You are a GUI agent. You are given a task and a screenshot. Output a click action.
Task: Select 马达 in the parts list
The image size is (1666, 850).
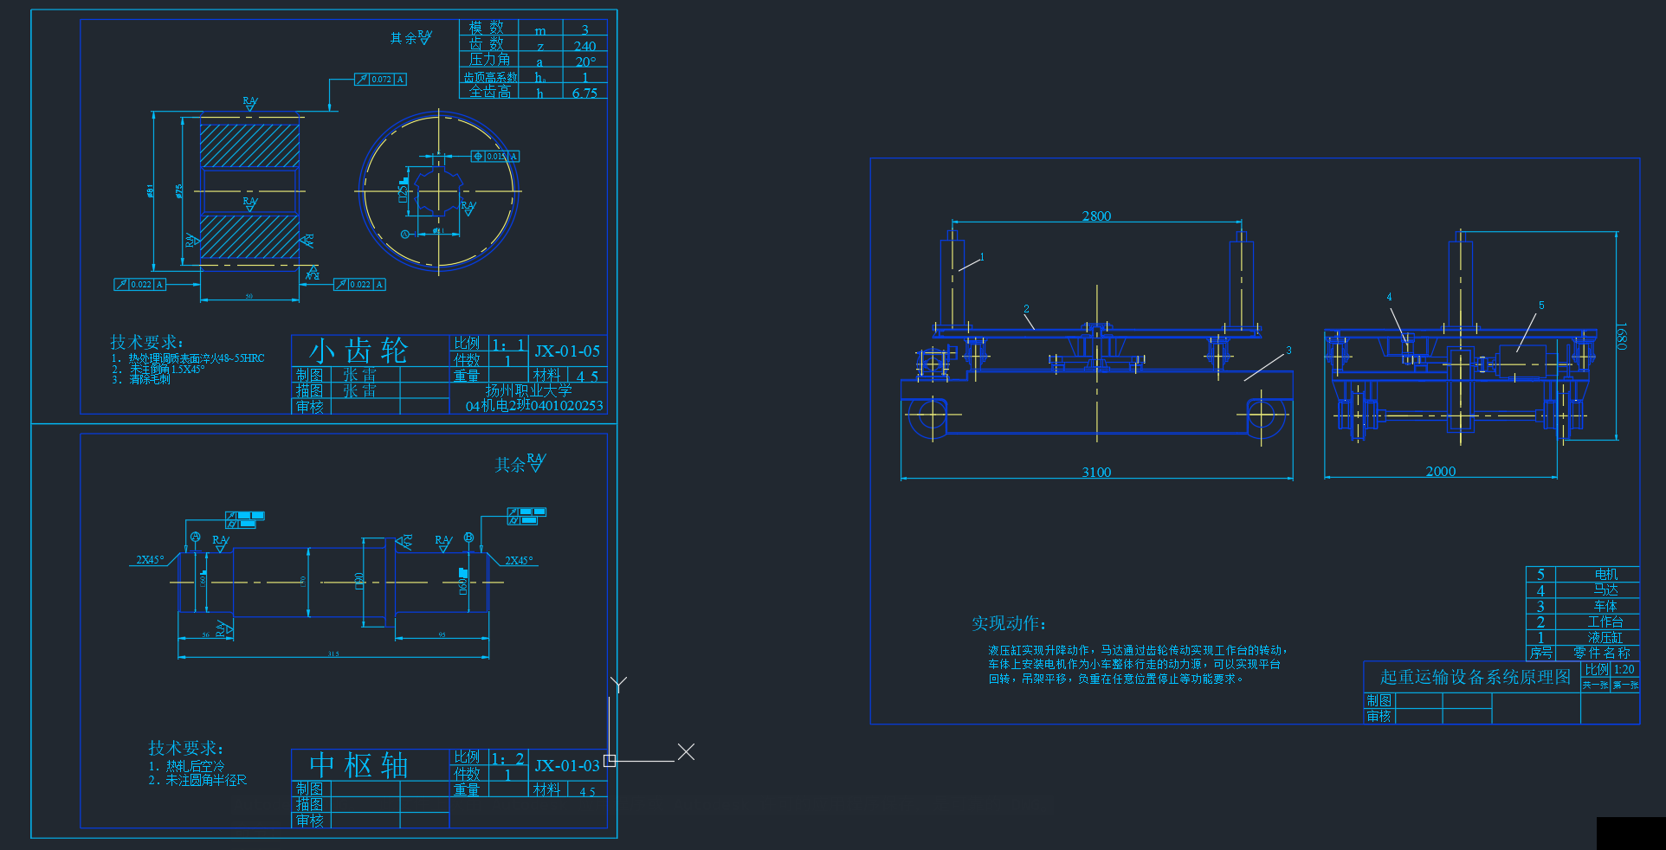point(1606,590)
